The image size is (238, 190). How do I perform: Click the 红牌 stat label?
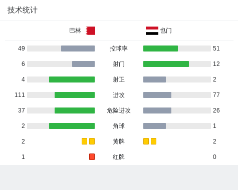(x=119, y=157)
